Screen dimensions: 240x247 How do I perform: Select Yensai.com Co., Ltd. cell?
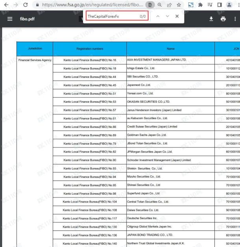click(x=170, y=94)
